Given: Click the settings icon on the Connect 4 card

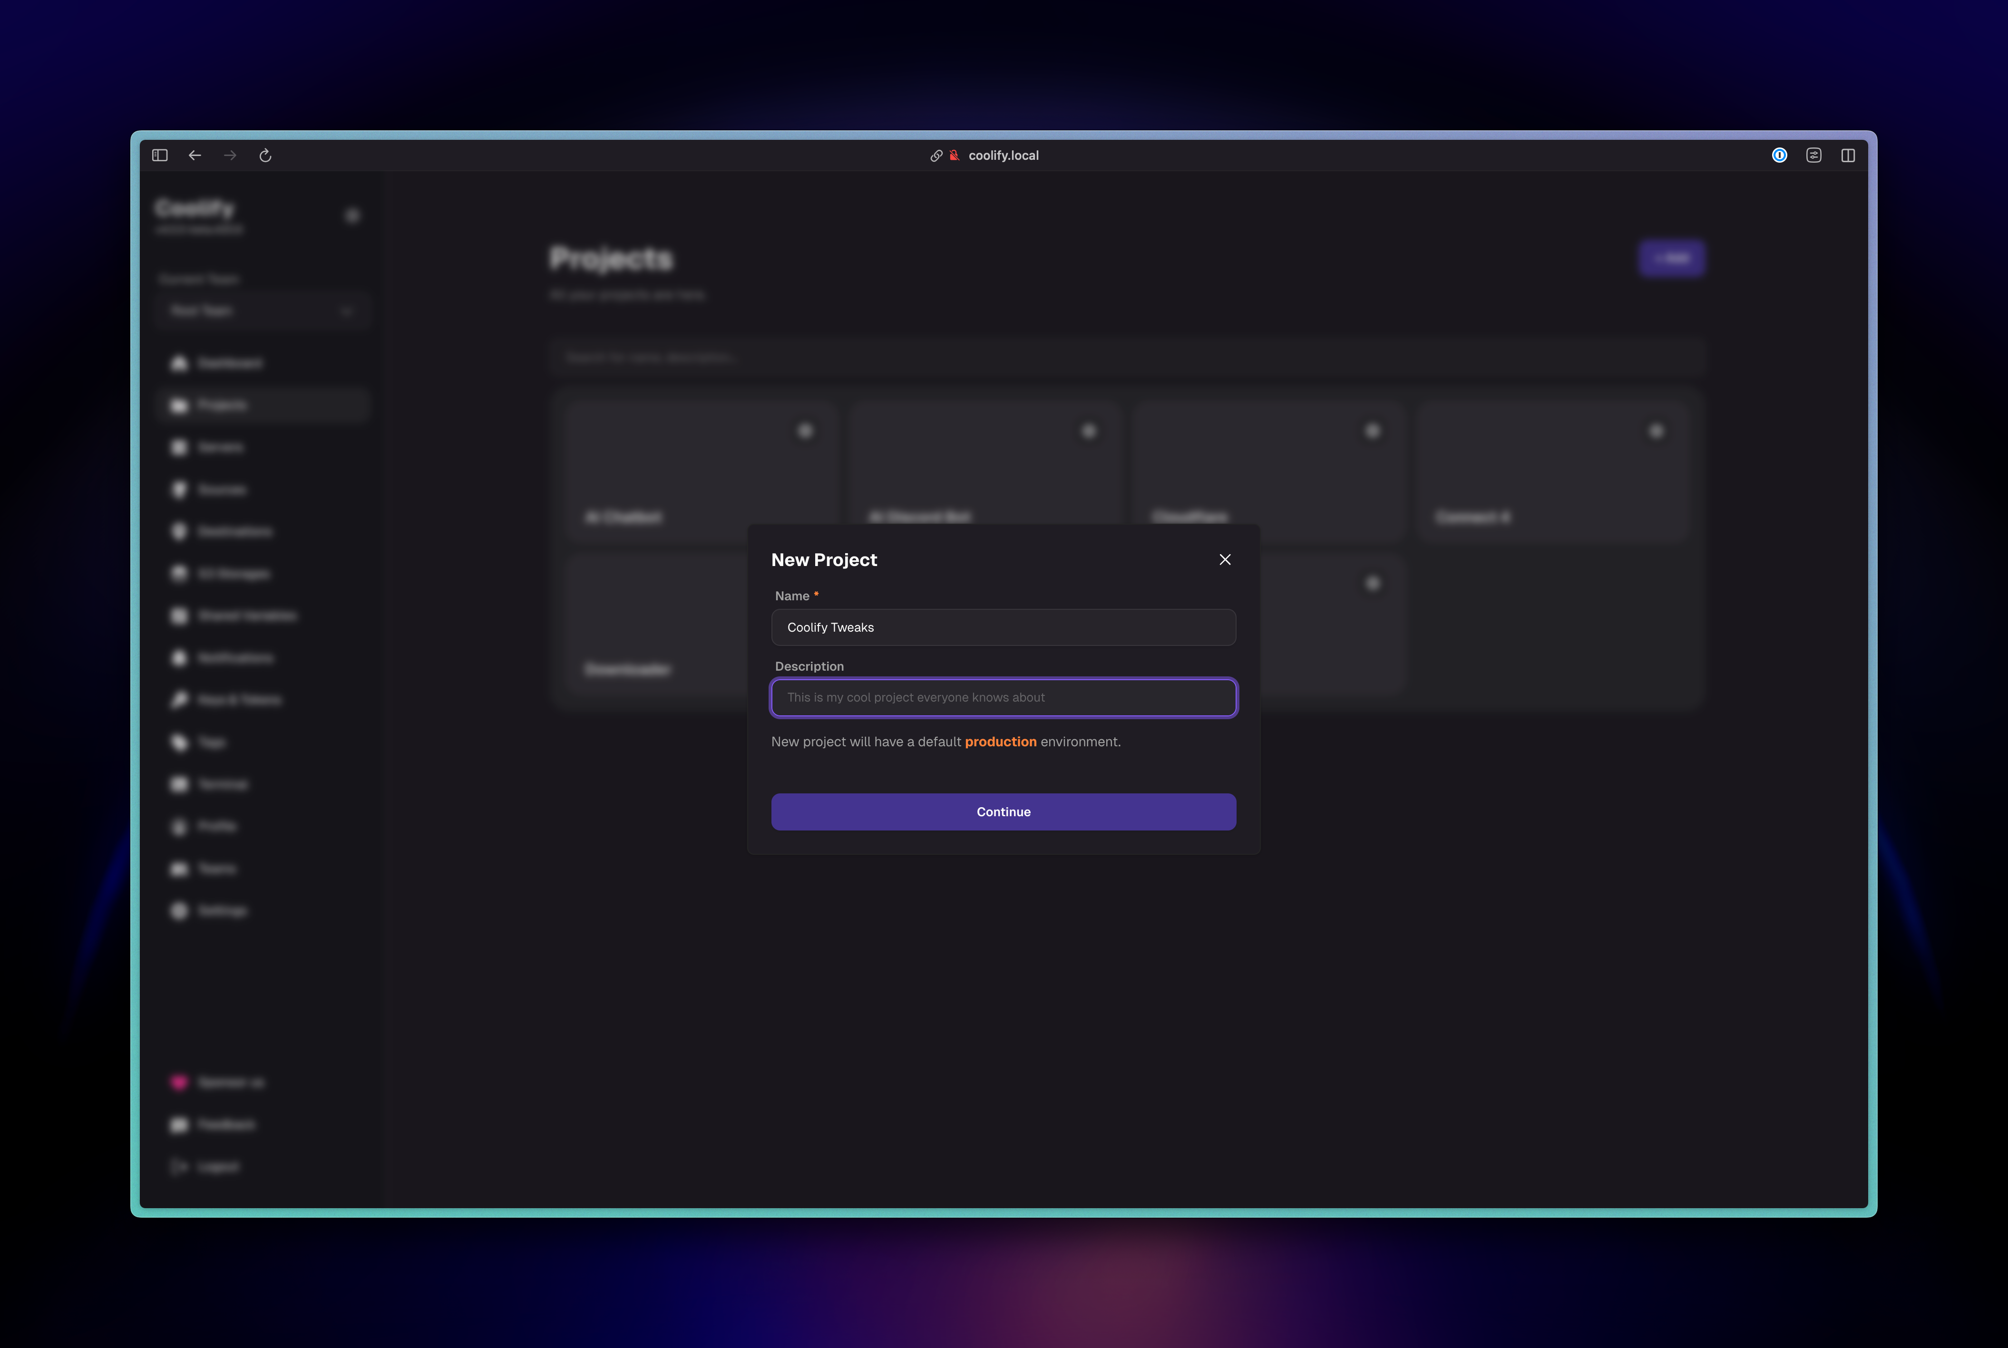Looking at the screenshot, I should pos(1656,431).
